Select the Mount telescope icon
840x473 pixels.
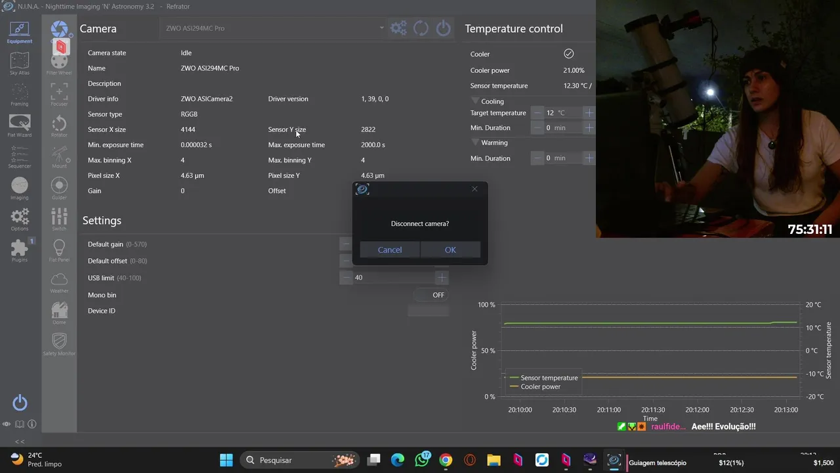coord(59,157)
